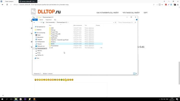Open Документы in sidebar
This screenshot has height=101, width=180.
40,37
